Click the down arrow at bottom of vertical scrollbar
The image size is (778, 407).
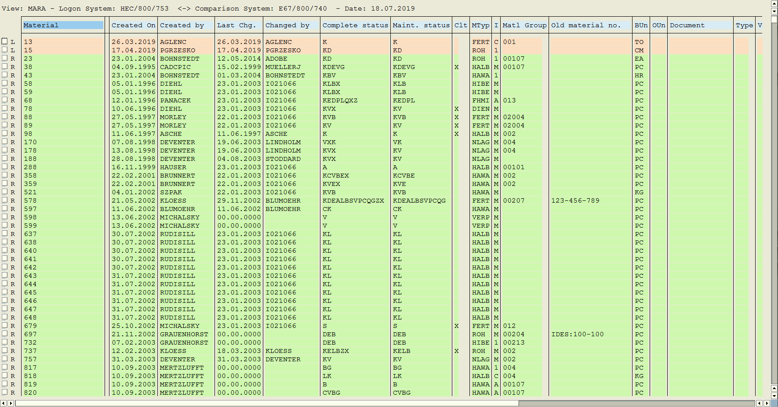click(774, 396)
